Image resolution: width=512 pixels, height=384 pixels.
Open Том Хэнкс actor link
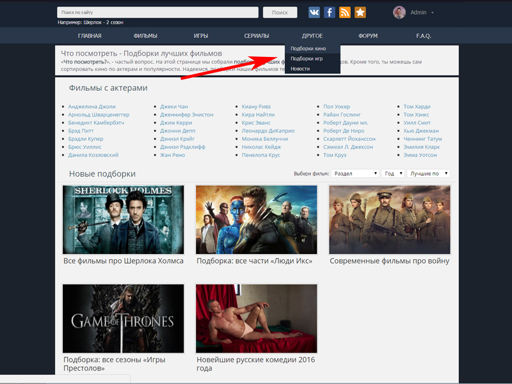(417, 115)
